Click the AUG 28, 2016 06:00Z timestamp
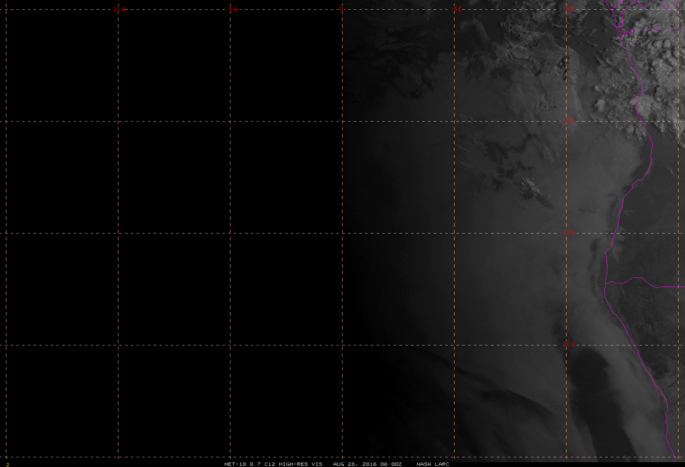Screen dimensions: 685x467 (367, 464)
